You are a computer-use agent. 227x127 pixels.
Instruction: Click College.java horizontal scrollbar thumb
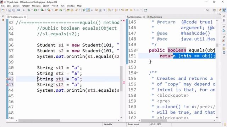click(x=39, y=121)
